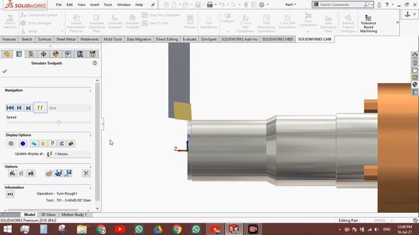Click the Windows Start button

7,229
